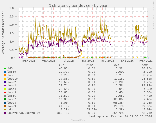
Task: Click the sda Min value '58.56u'
Action: [x=92, y=110]
